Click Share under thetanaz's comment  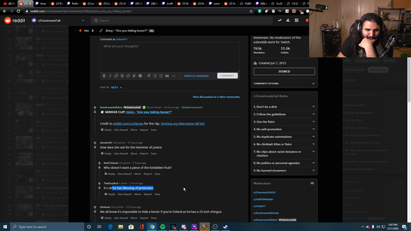pos(134,218)
